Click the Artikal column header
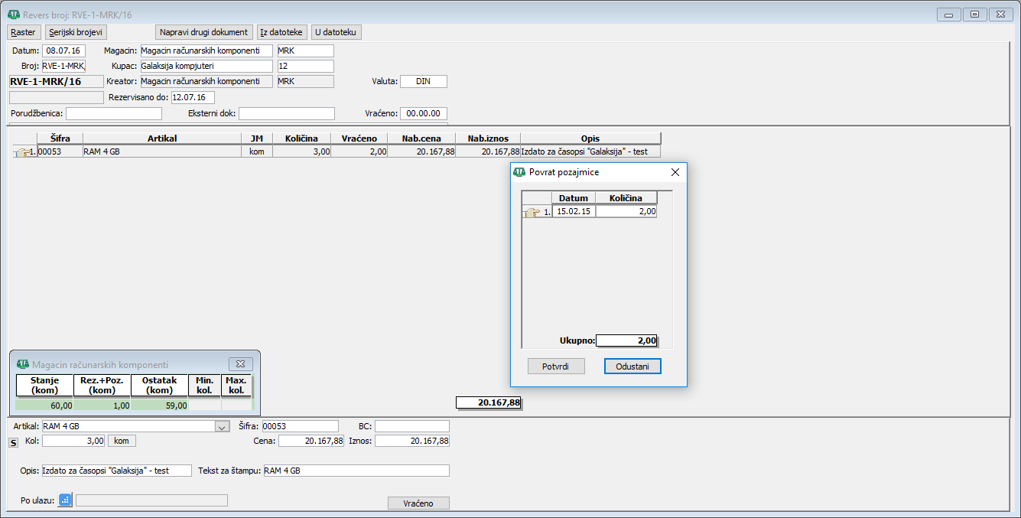 tap(161, 138)
